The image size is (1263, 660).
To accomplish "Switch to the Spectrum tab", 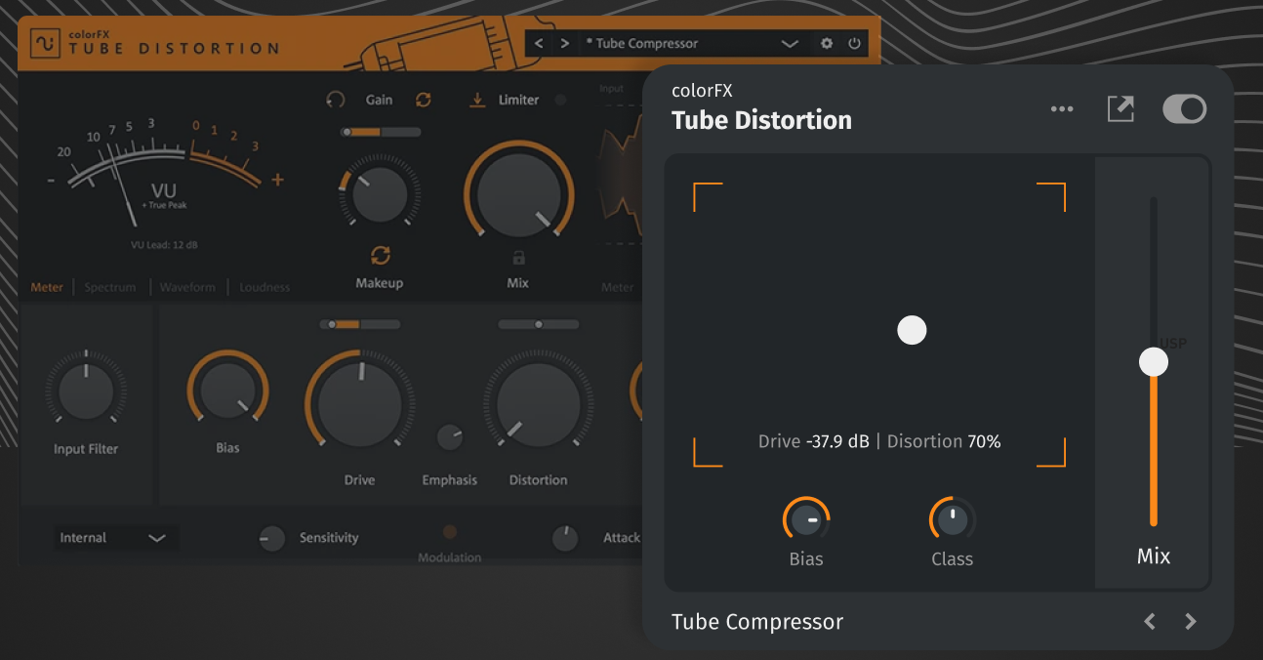I will [109, 287].
